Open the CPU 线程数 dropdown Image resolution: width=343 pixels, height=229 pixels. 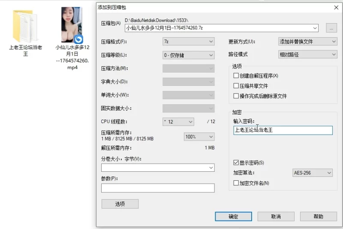(x=178, y=122)
